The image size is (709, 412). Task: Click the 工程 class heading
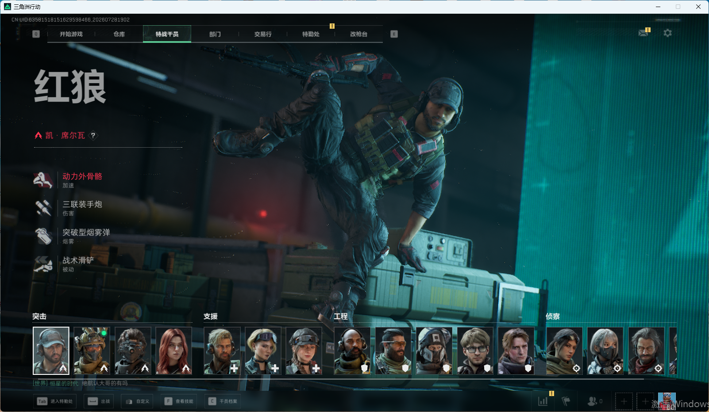(341, 317)
